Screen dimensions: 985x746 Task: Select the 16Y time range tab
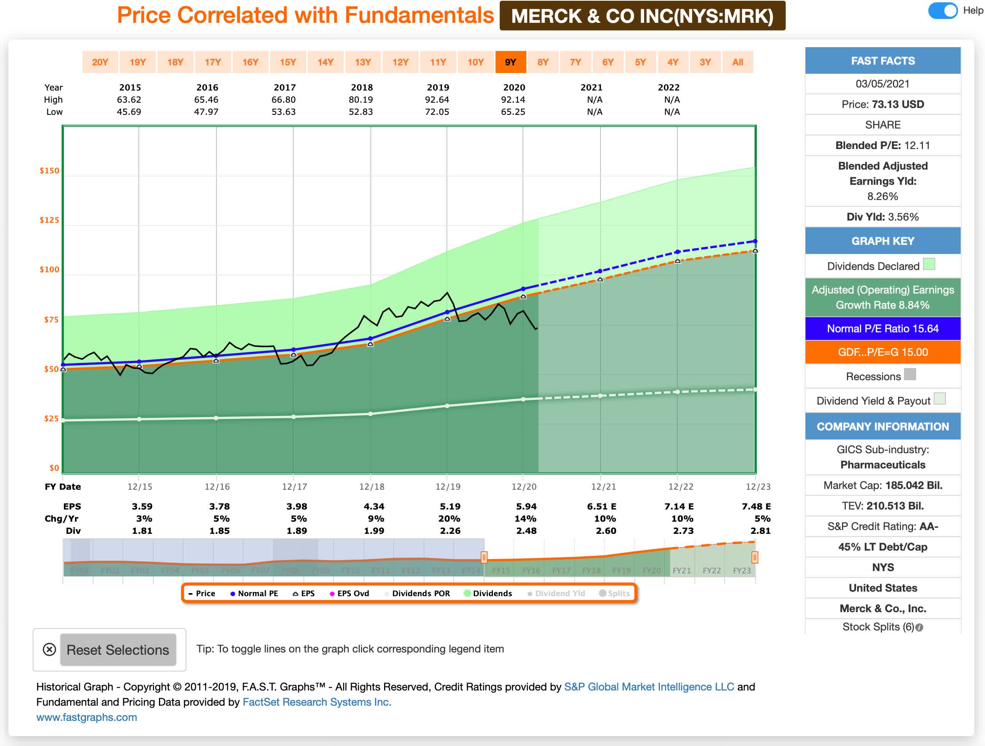[250, 62]
